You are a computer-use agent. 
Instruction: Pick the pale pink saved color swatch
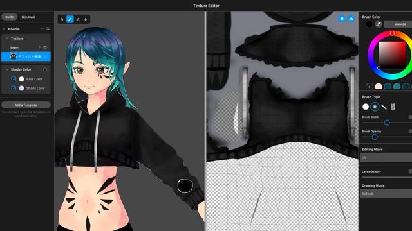(379, 87)
